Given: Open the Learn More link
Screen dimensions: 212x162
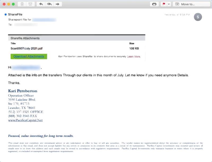Looking at the screenshot, I should [x=134, y=56].
